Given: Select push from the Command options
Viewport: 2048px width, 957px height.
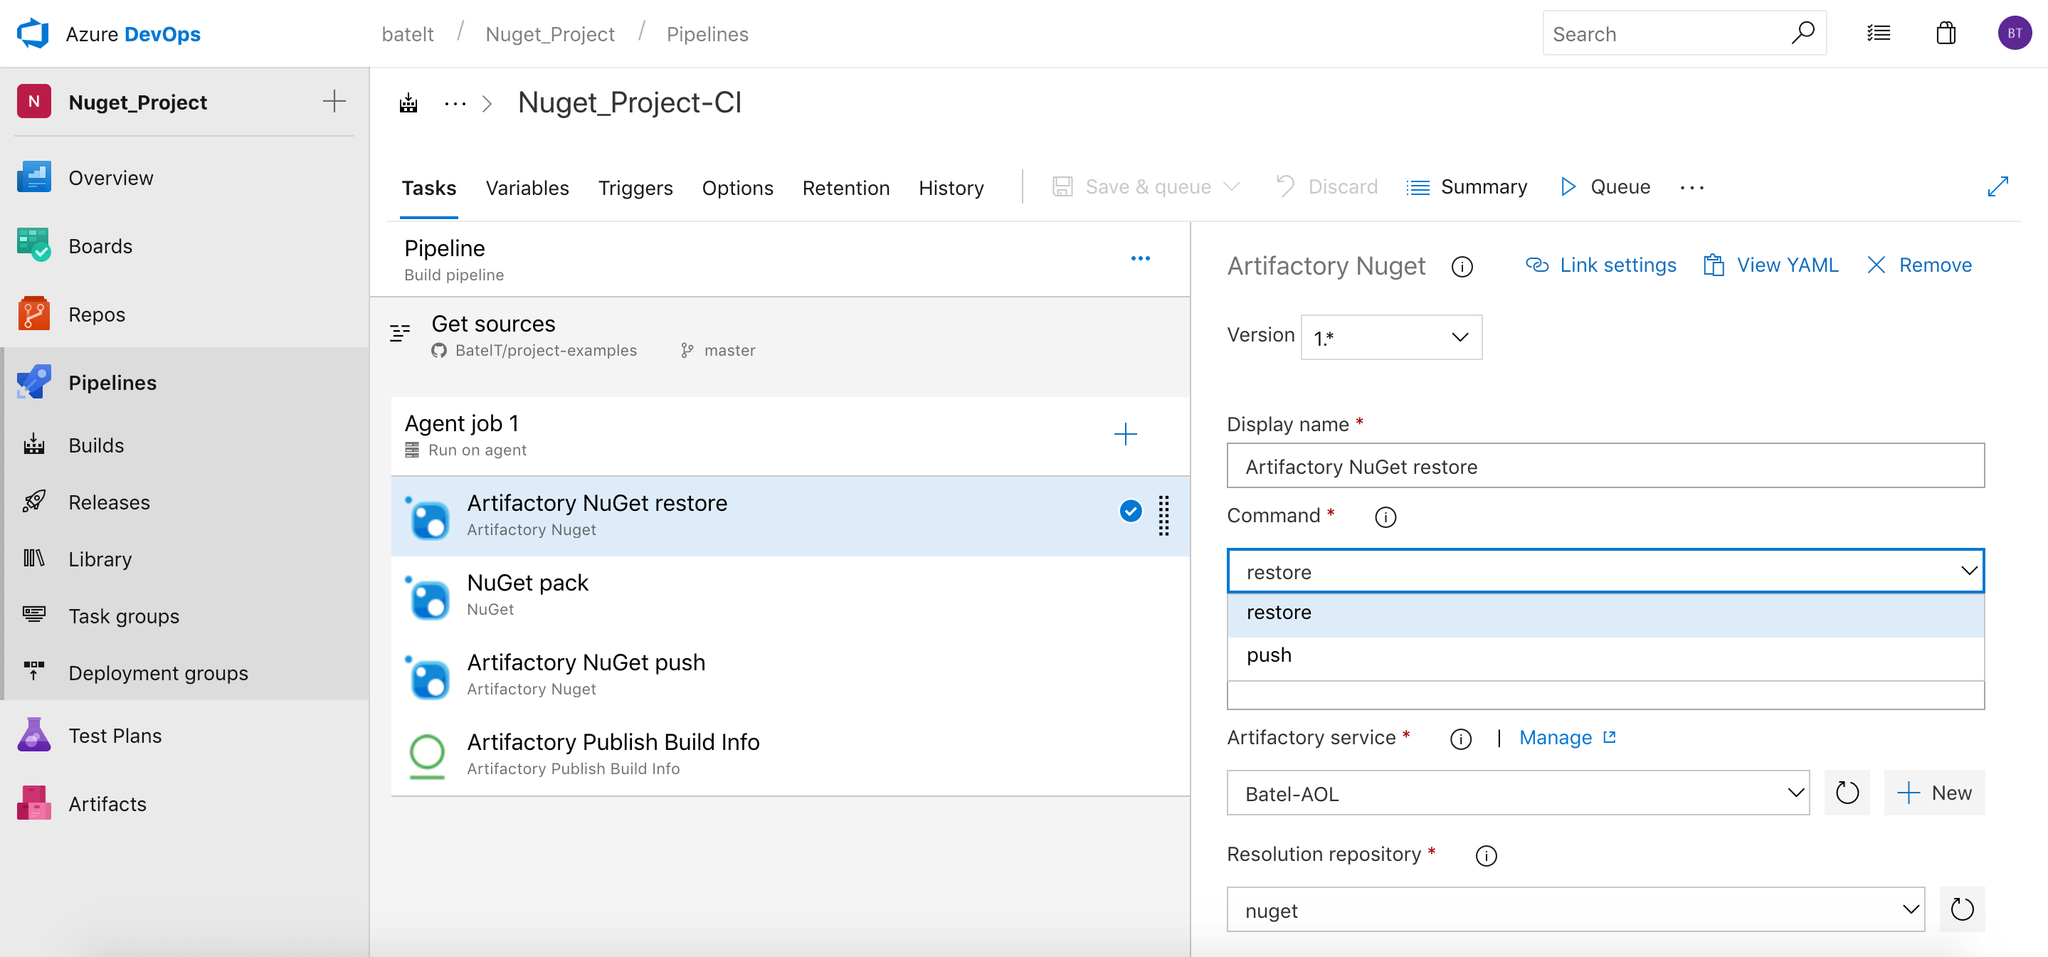Looking at the screenshot, I should point(1269,655).
